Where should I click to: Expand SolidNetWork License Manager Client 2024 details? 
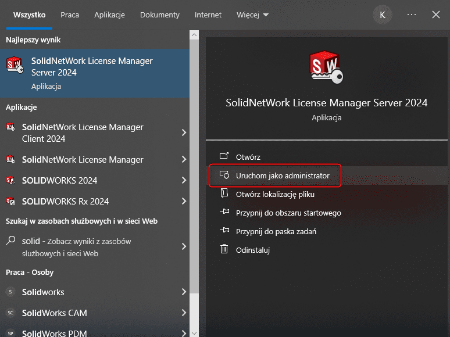click(184, 132)
